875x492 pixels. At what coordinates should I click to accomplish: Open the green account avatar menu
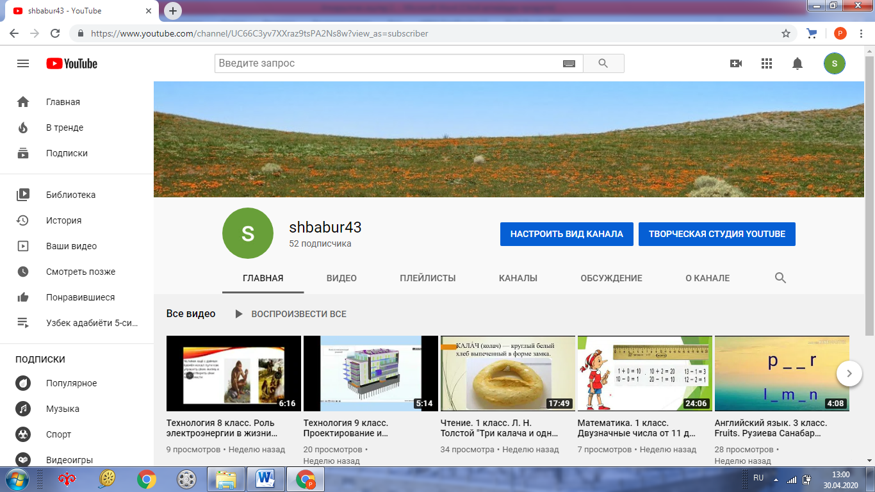tap(834, 63)
